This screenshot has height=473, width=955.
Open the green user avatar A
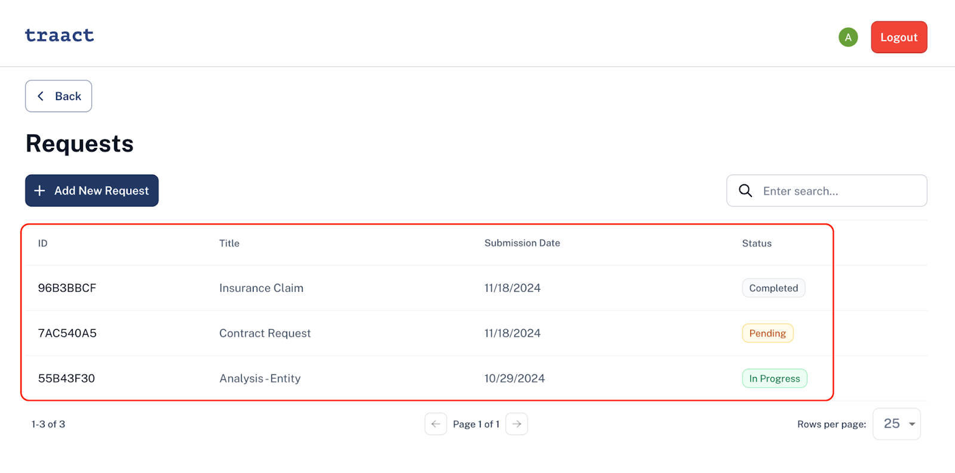point(848,37)
